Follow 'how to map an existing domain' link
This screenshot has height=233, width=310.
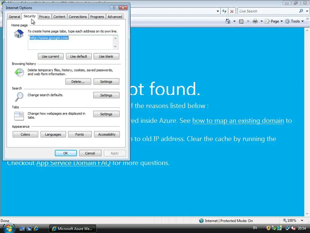(x=238, y=120)
